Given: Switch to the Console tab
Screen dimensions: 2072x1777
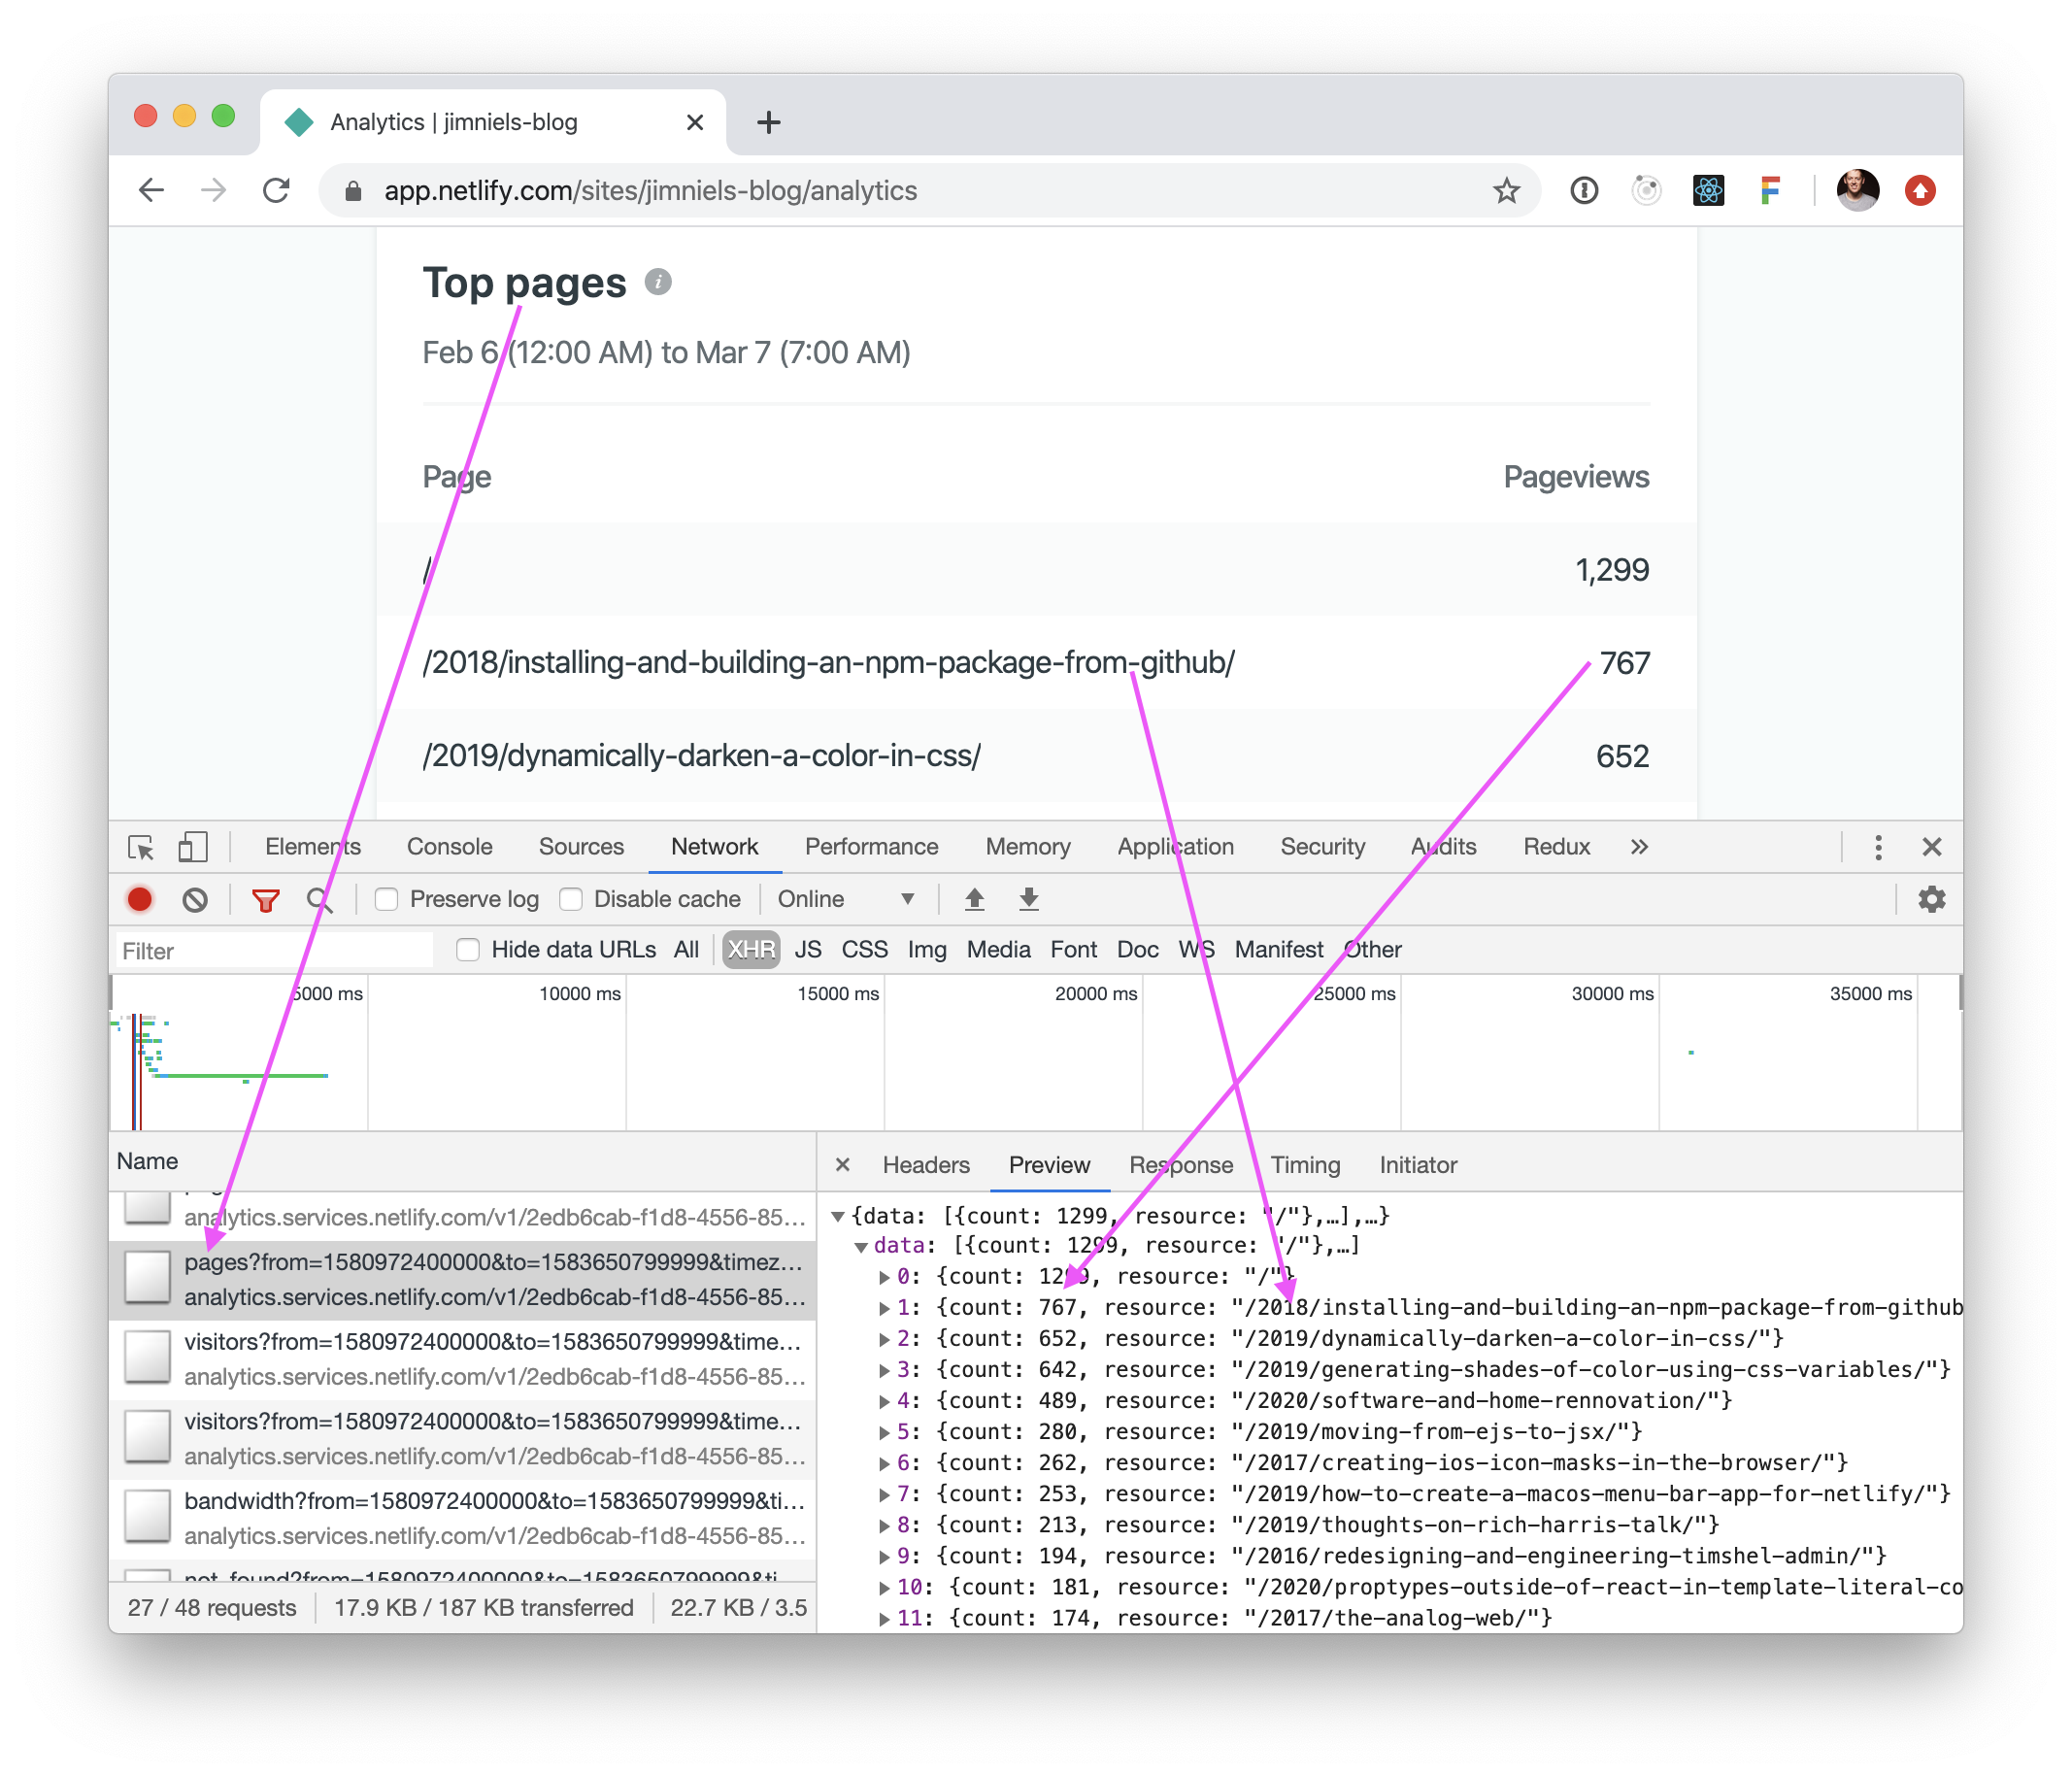Looking at the screenshot, I should point(449,847).
